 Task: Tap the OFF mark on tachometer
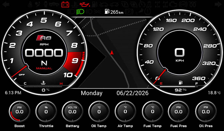click(x=22, y=75)
